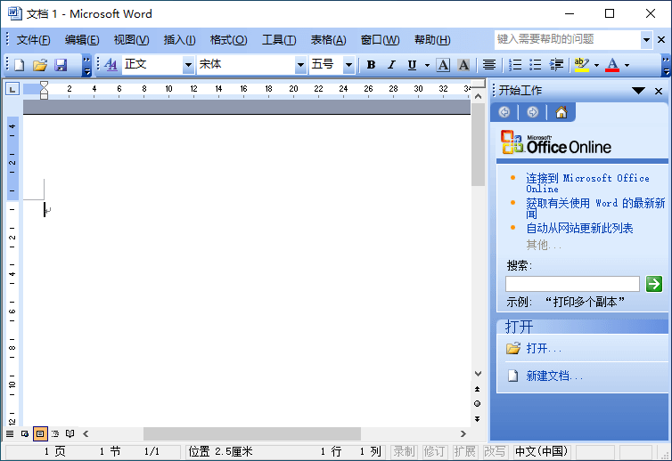The image size is (672, 461).
Task: Click task pane Forward arrow icon
Action: 532,112
